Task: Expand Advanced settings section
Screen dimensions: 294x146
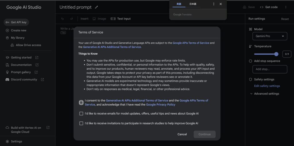Action: click(x=264, y=94)
